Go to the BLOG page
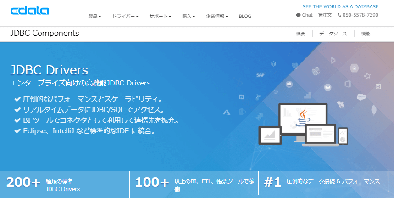The height and width of the screenshot is (198, 394). (245, 17)
